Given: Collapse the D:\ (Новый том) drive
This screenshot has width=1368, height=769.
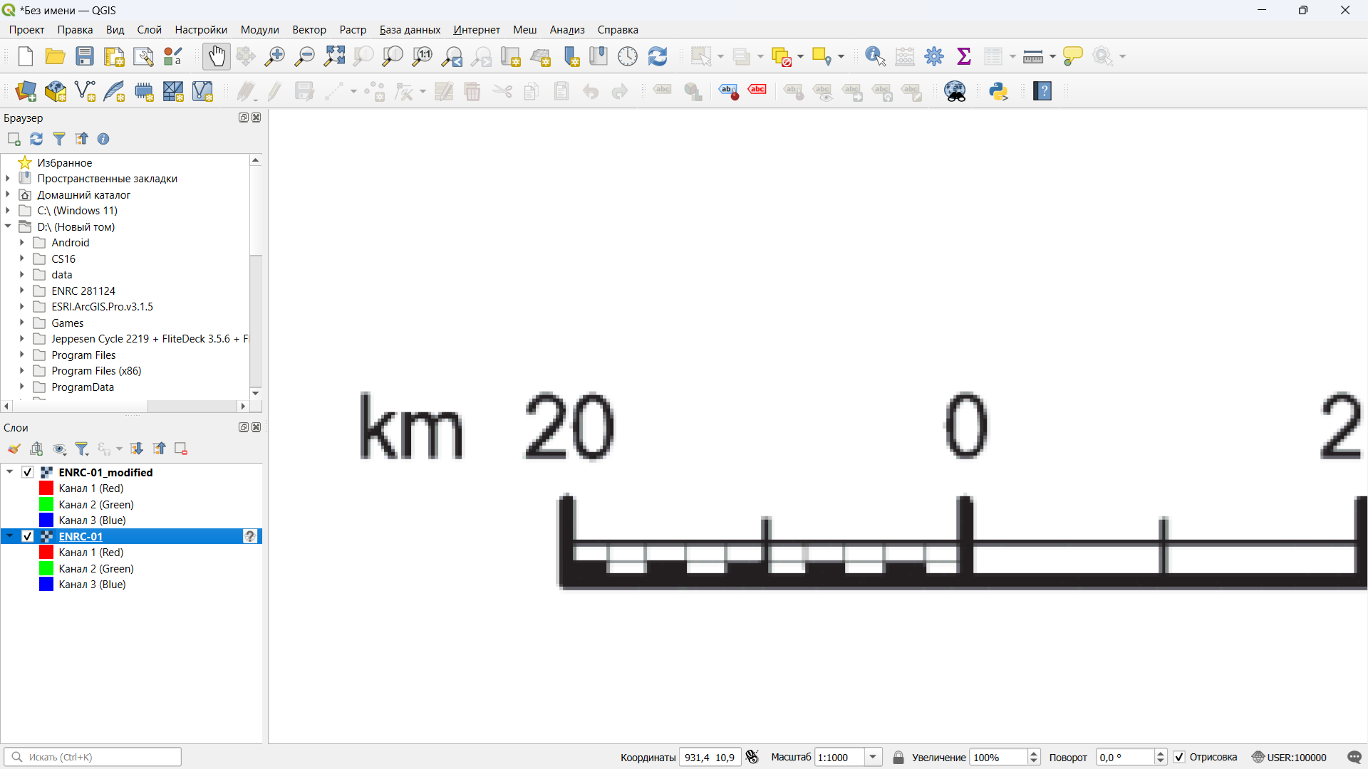Looking at the screenshot, I should 8,226.
